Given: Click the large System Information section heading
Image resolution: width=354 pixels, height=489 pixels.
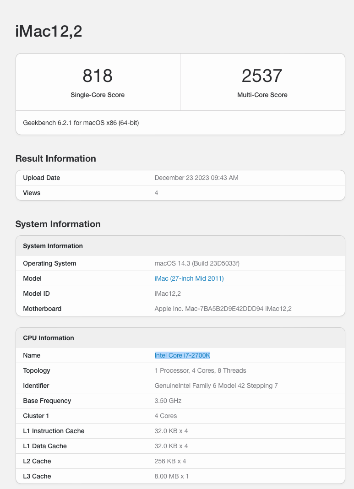Looking at the screenshot, I should pyautogui.click(x=58, y=224).
